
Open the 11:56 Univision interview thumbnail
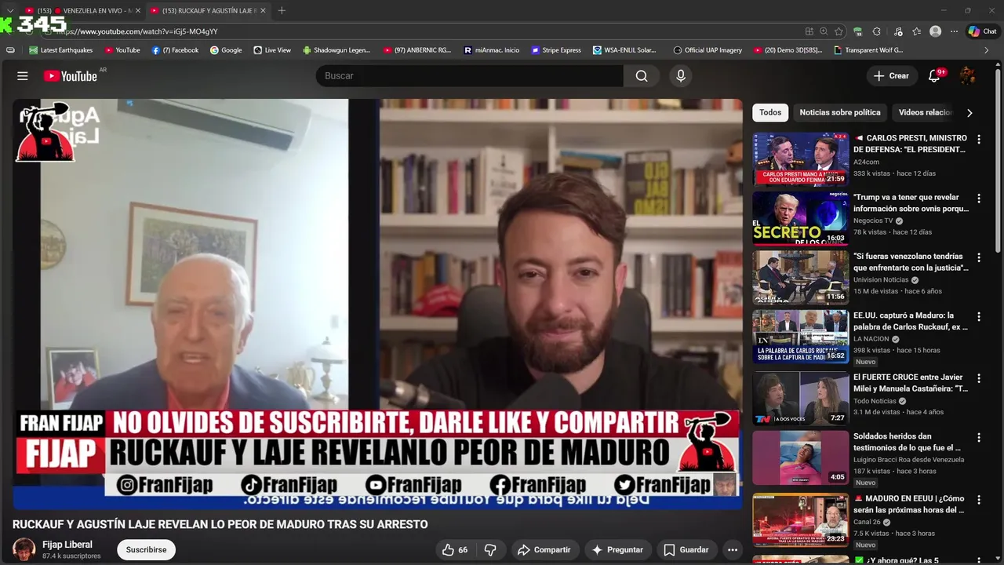pos(801,277)
